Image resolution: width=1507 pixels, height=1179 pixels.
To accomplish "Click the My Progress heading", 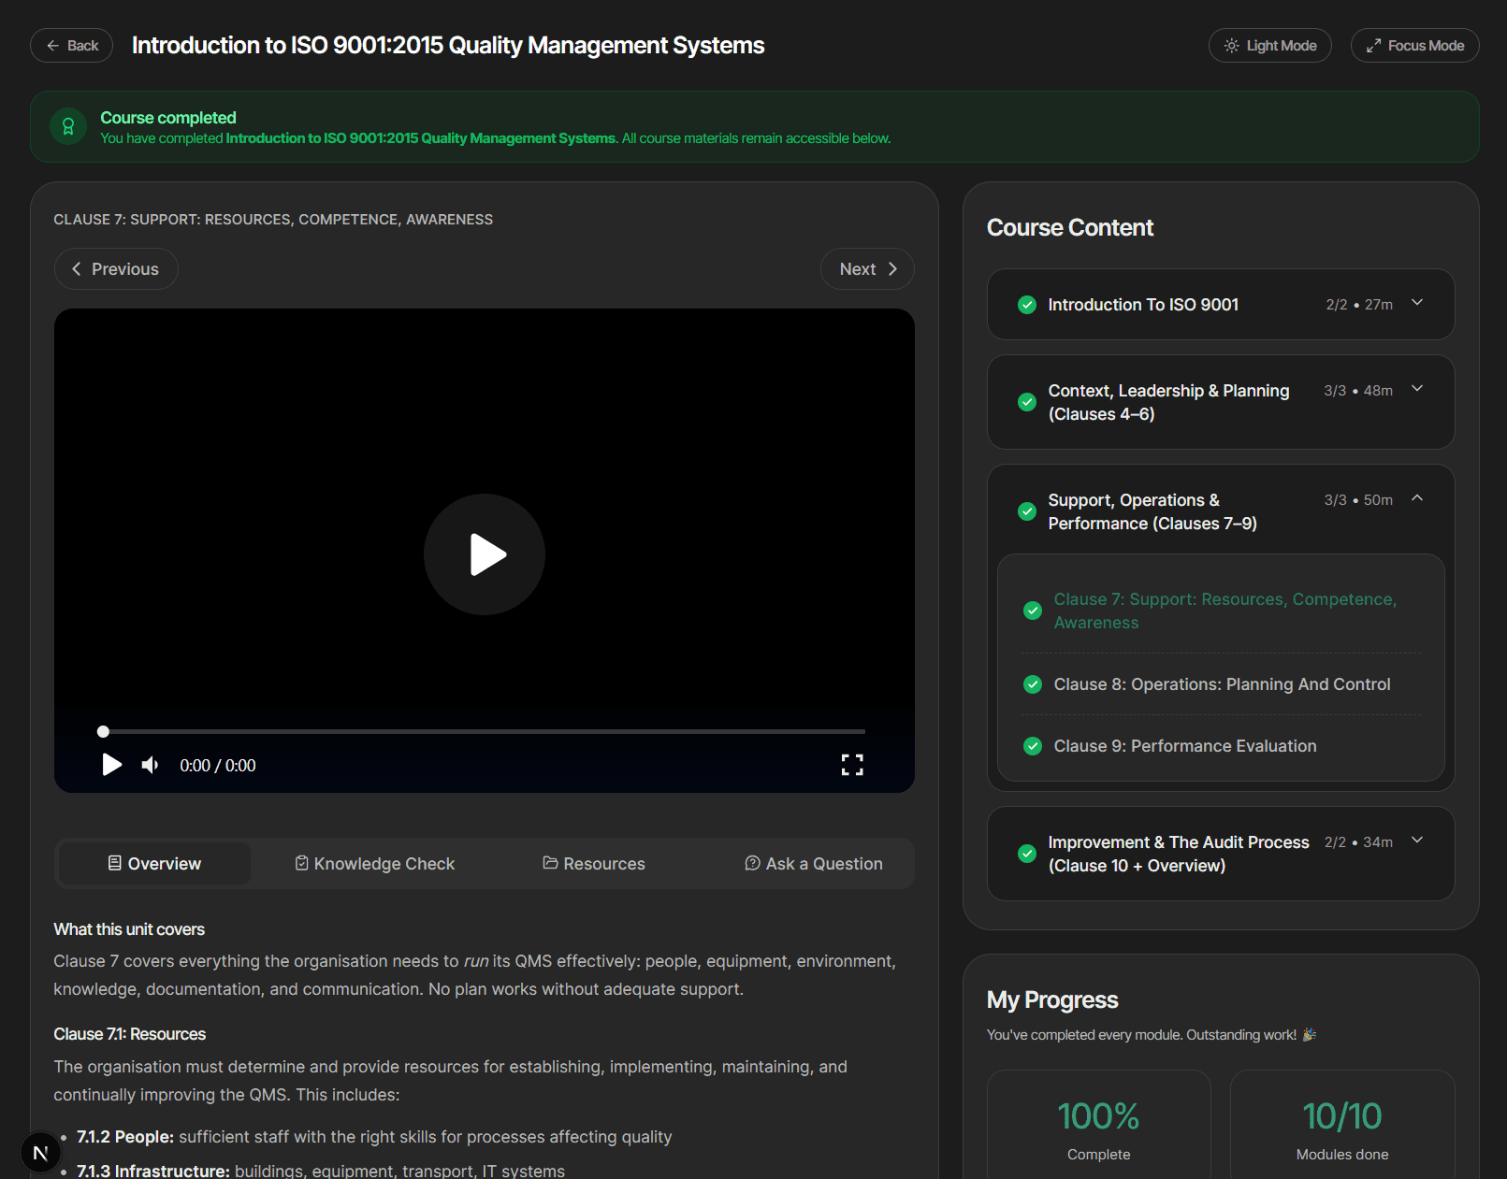I will (1052, 999).
